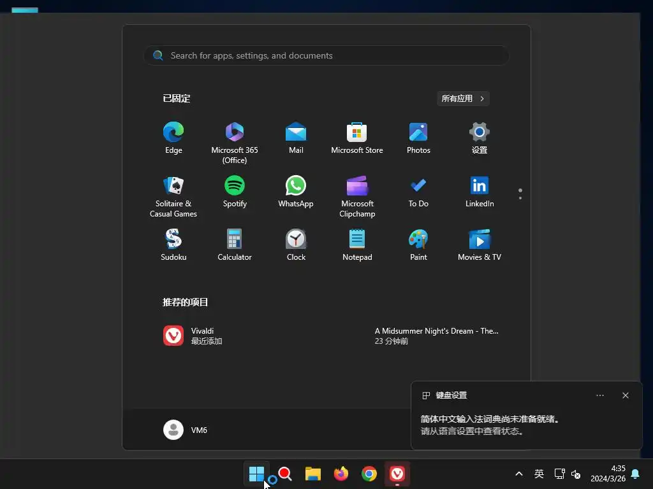Open muted volume tray icon
Image resolution: width=653 pixels, height=489 pixels.
click(576, 474)
